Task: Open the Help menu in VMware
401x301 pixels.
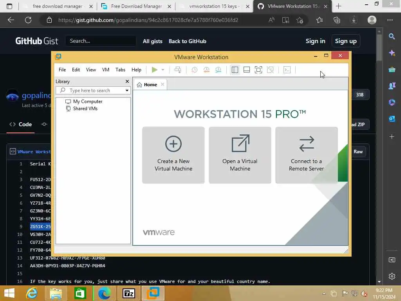Action: (x=136, y=70)
